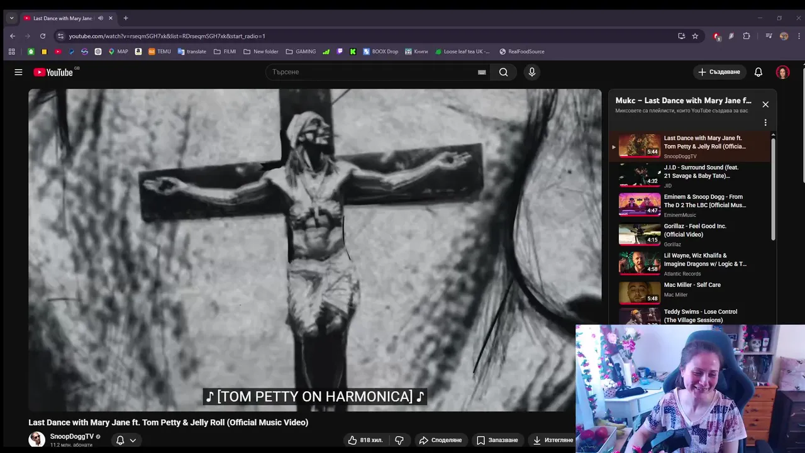
Task: Open the TEMU bookmark
Action: (x=160, y=52)
